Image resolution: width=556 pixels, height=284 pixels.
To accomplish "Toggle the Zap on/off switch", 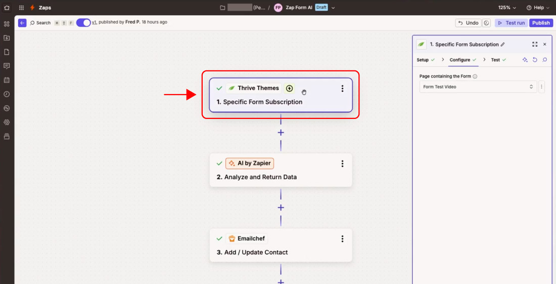I will (83, 22).
